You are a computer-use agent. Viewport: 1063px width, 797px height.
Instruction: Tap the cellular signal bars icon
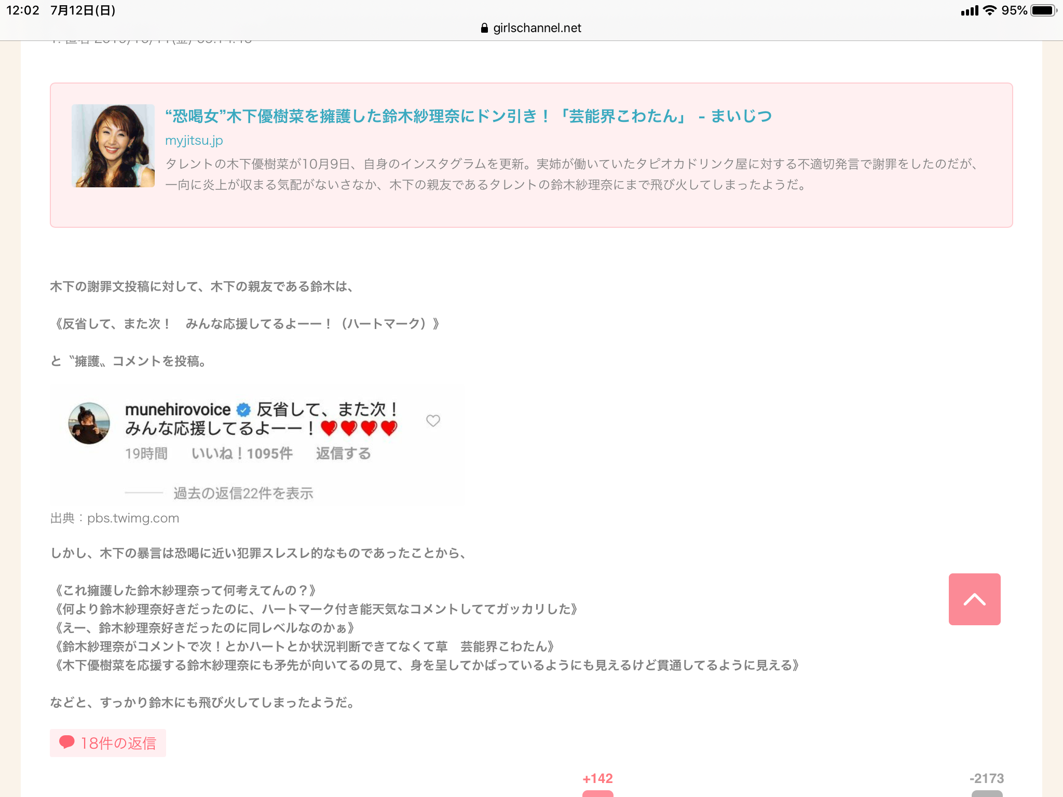[969, 10]
